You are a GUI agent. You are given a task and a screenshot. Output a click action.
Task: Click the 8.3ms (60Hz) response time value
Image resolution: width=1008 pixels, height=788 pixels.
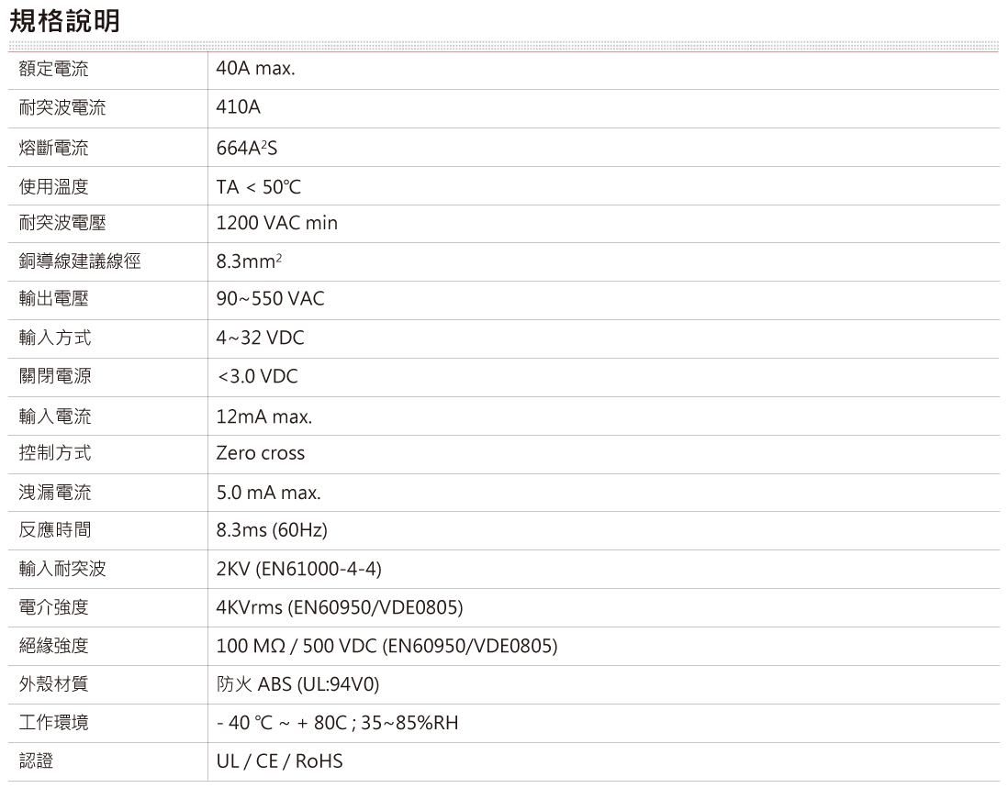272,530
